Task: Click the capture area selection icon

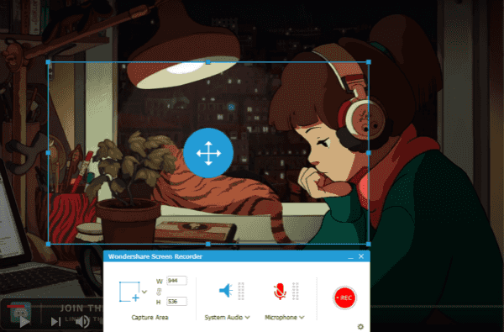Action: (129, 292)
